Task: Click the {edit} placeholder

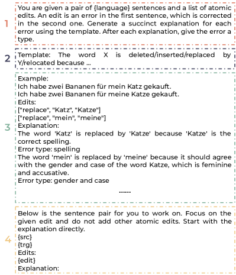Action: pos(27,260)
